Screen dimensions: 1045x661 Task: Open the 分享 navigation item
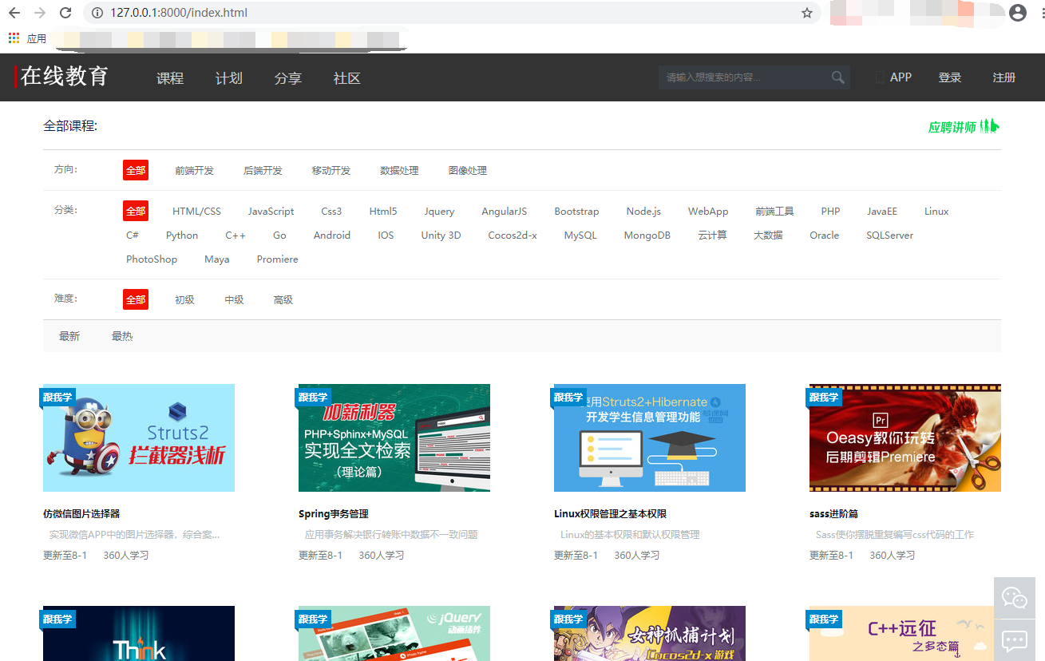point(288,78)
